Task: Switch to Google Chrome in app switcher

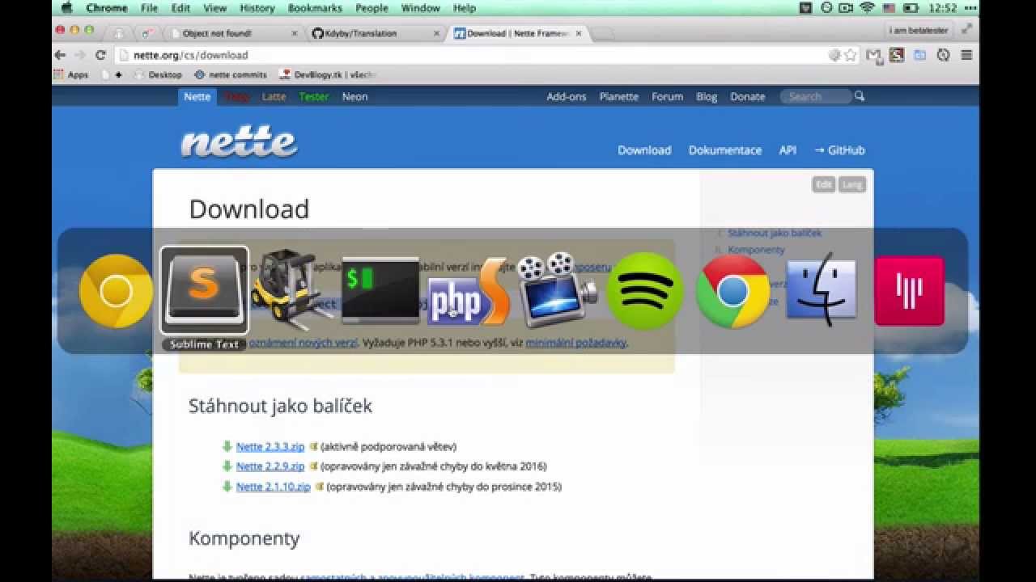Action: pos(732,291)
